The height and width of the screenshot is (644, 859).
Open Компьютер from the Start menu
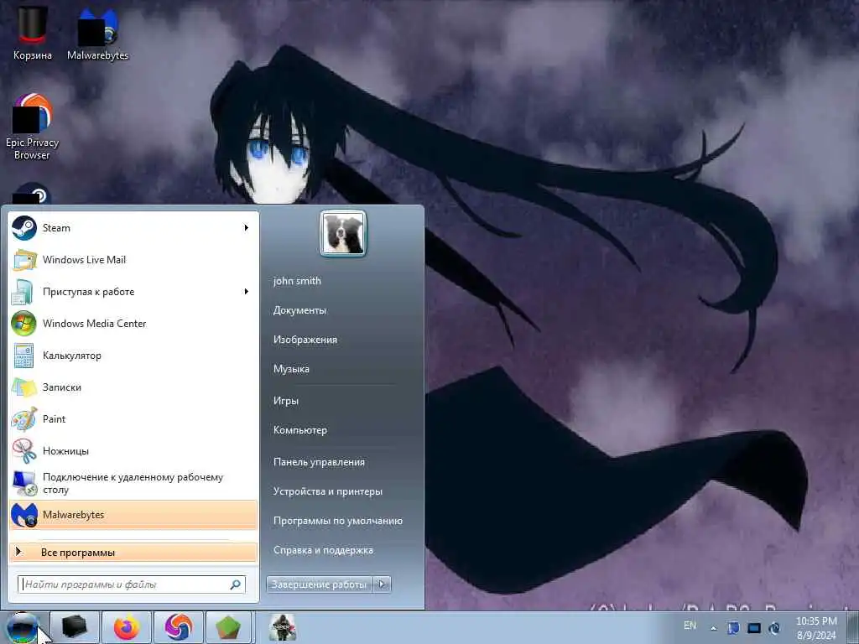[x=300, y=430]
